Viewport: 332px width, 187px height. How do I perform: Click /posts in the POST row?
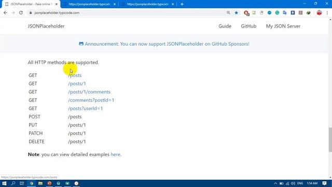pyautogui.click(x=75, y=116)
